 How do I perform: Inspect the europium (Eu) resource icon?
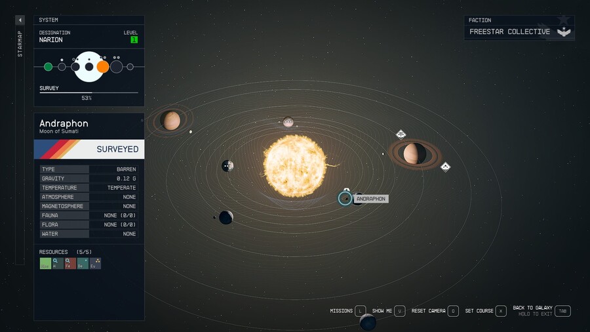(x=96, y=263)
